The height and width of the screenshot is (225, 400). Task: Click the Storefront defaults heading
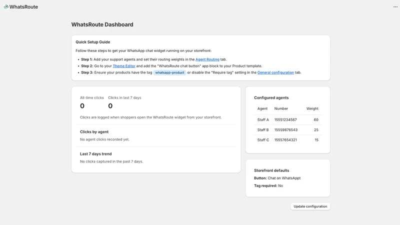271,170
